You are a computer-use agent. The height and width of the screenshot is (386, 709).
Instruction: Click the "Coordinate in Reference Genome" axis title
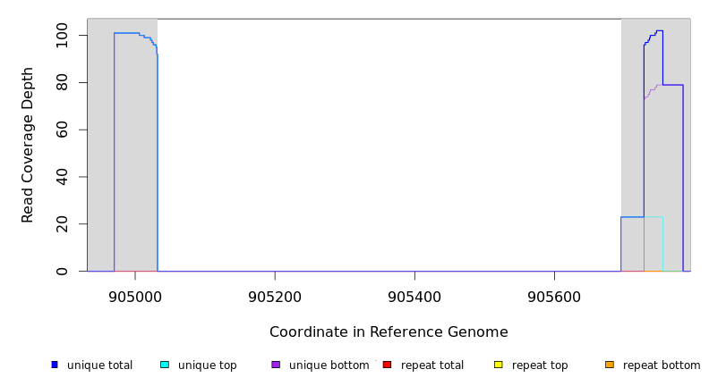pyautogui.click(x=389, y=332)
